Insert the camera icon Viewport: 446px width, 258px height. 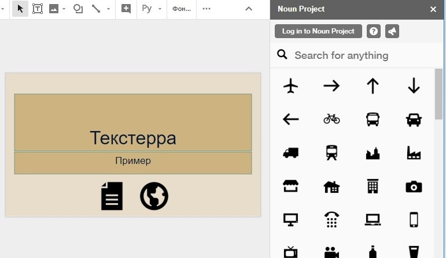coord(414,187)
